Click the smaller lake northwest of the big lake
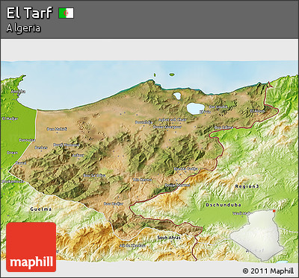Image resolution: width=299 pixels, height=278 pixels. (x=177, y=96)
